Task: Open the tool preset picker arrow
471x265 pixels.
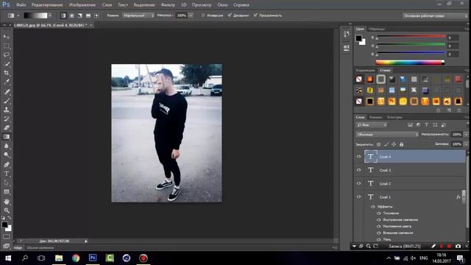Action: (18, 15)
